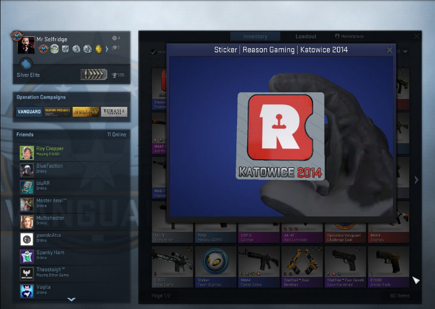Open the Eurasia Theater campaign
Screen dimensions: 435x309
pos(114,111)
